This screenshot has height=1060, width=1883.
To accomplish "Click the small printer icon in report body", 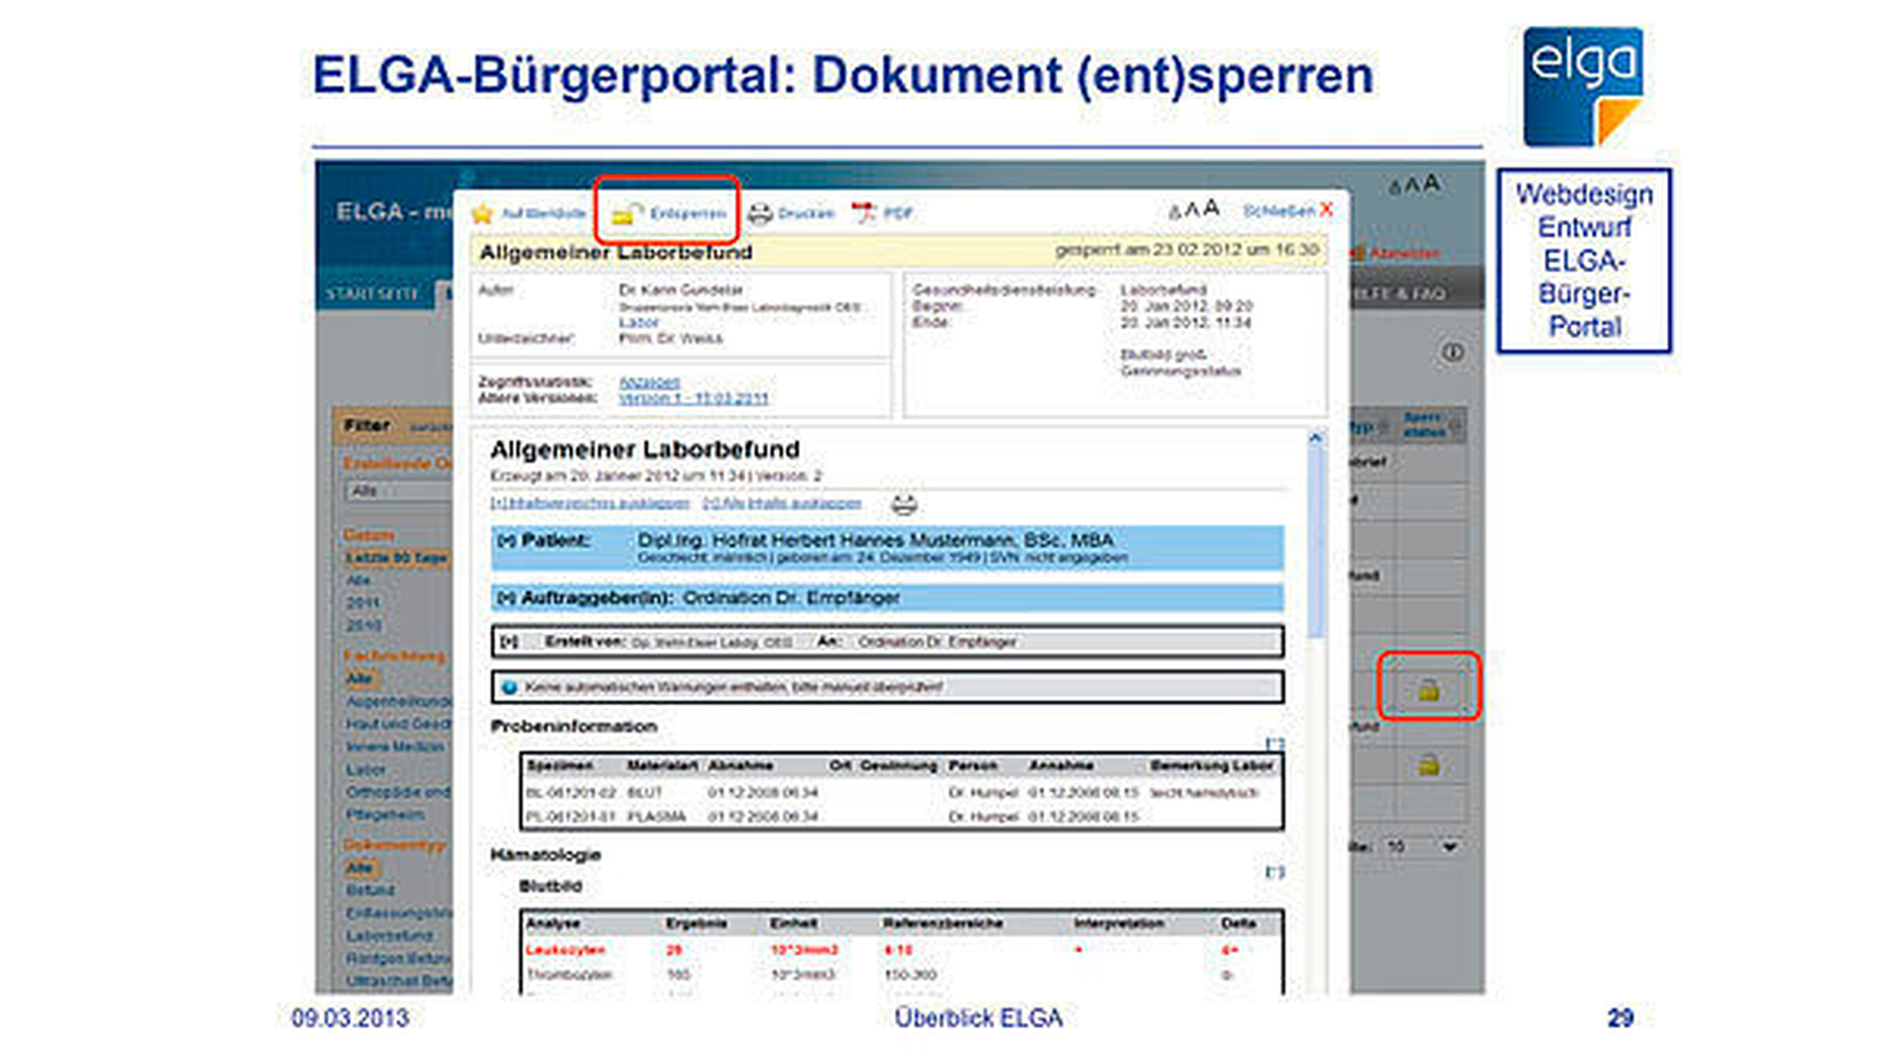I will (903, 504).
